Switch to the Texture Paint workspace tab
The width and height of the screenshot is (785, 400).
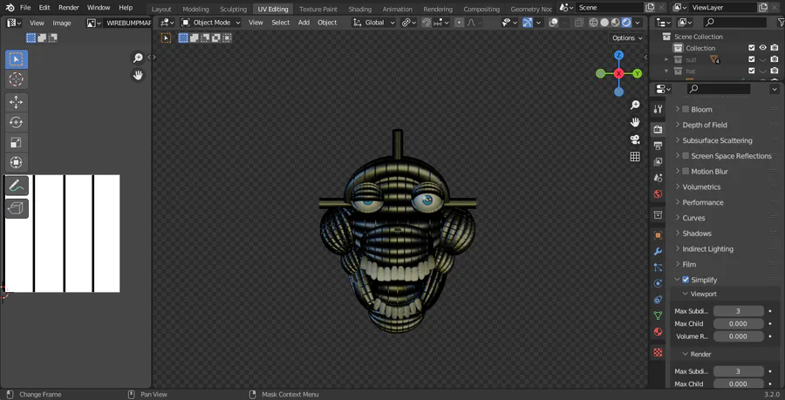(x=318, y=9)
